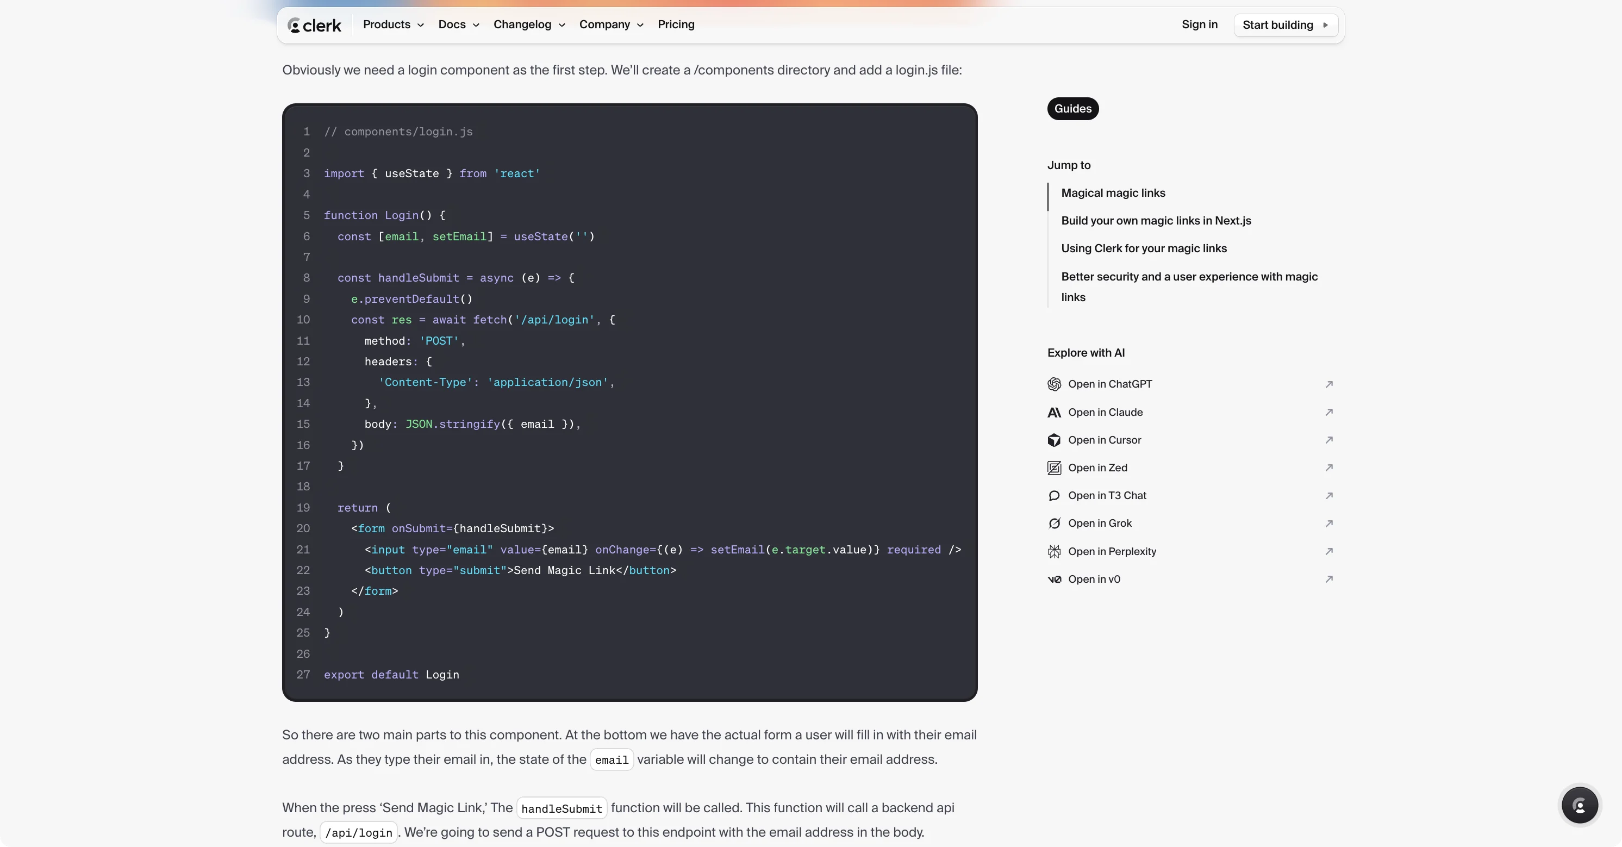
Task: Click the Zed icon
Action: click(x=1054, y=468)
